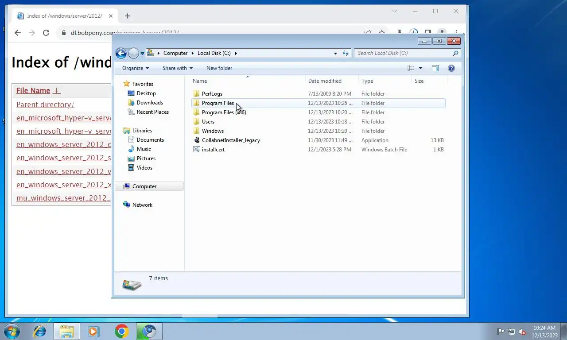
Task: Click the muted volume tray icon
Action: coord(522,331)
